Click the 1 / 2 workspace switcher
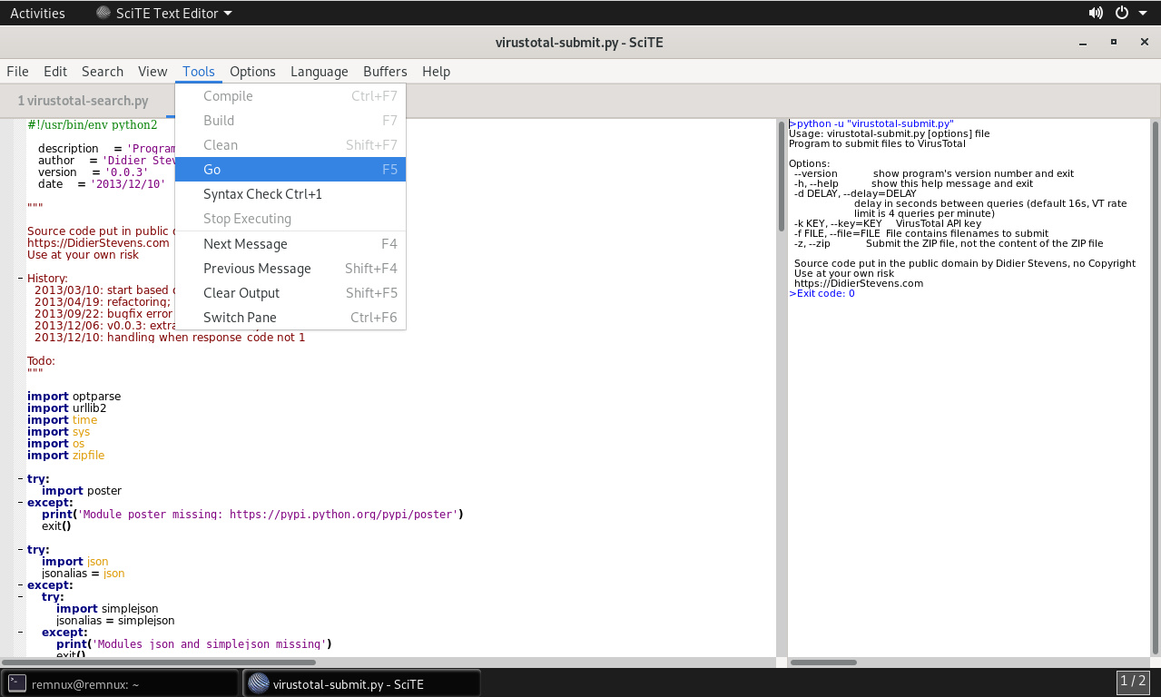This screenshot has height=697, width=1161. tap(1133, 682)
